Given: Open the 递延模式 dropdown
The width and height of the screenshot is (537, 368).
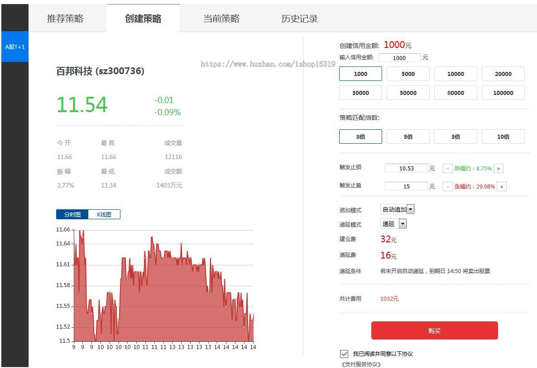Looking at the screenshot, I should pyautogui.click(x=393, y=224).
